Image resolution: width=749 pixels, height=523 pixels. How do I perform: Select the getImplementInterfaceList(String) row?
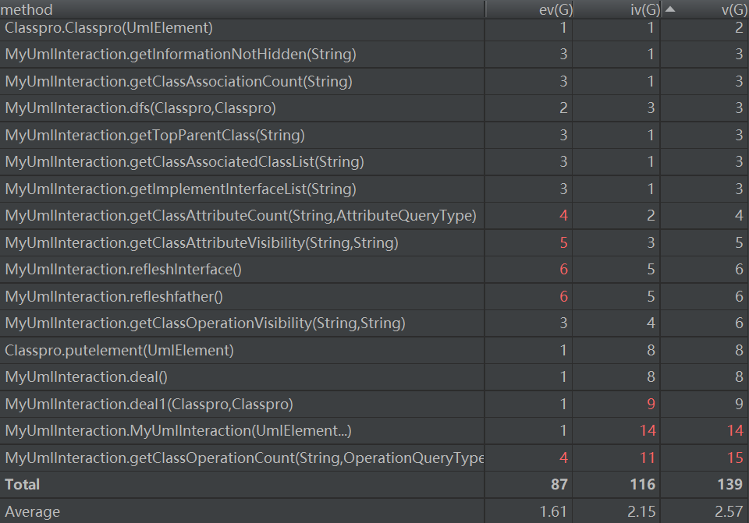(x=180, y=189)
